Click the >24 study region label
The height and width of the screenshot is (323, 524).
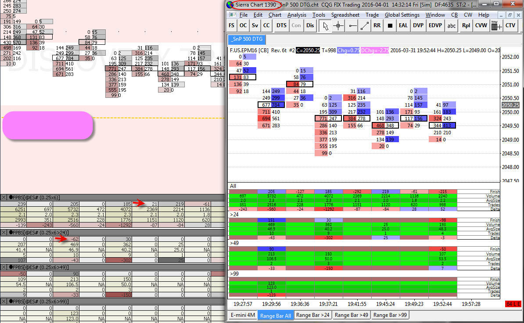[234, 215]
